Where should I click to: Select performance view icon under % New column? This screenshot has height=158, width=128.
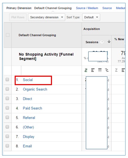click(x=123, y=70)
